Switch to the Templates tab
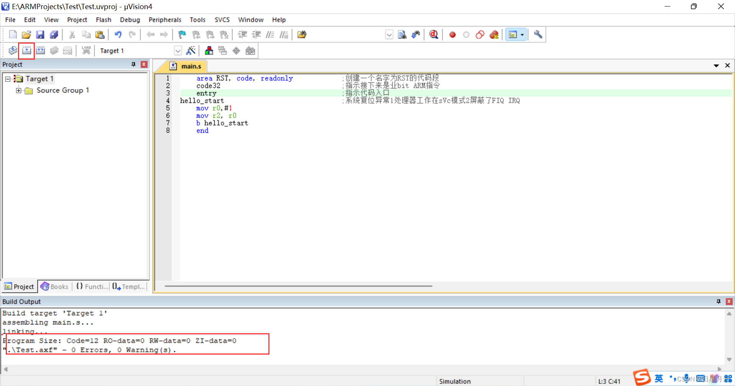Screen dimensions: 735x386 pos(129,287)
